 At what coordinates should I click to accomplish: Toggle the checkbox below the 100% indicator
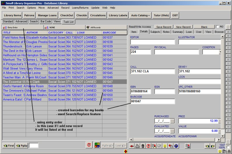tap(228, 147)
